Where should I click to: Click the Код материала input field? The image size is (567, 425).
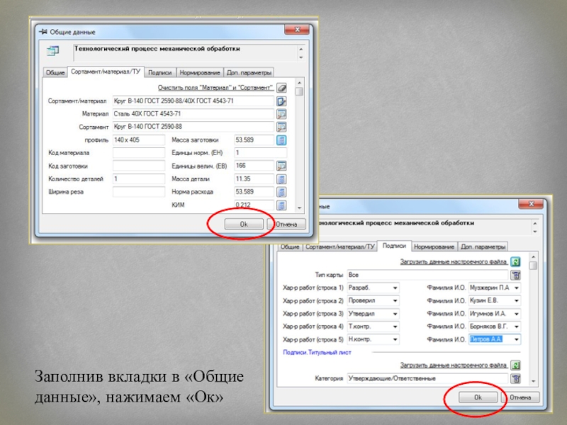(138, 153)
